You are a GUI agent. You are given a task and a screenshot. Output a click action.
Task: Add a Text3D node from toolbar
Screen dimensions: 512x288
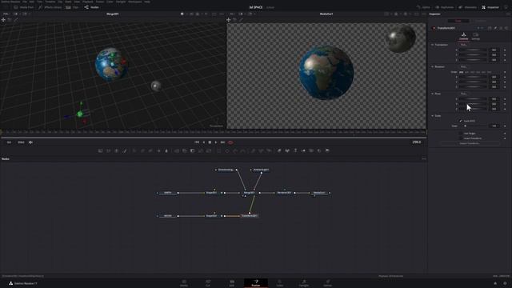coord(295,150)
